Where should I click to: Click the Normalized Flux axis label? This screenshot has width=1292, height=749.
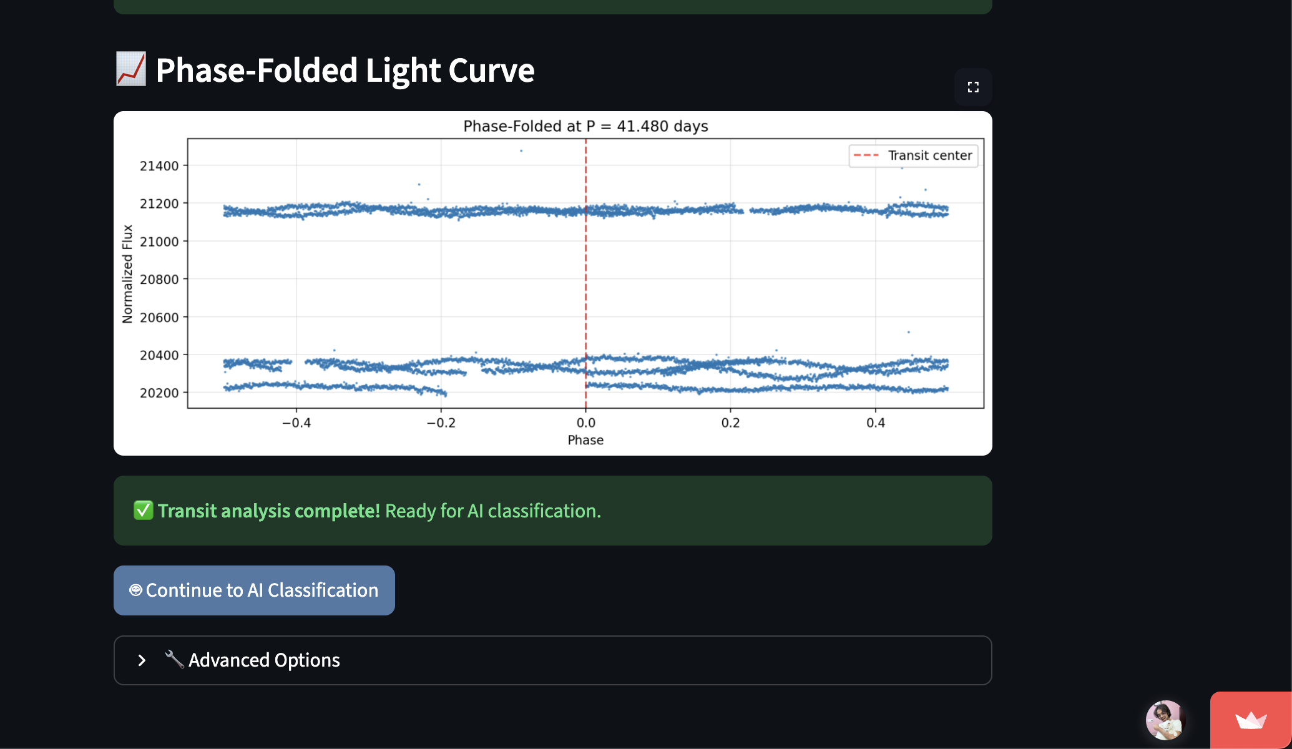(x=127, y=274)
